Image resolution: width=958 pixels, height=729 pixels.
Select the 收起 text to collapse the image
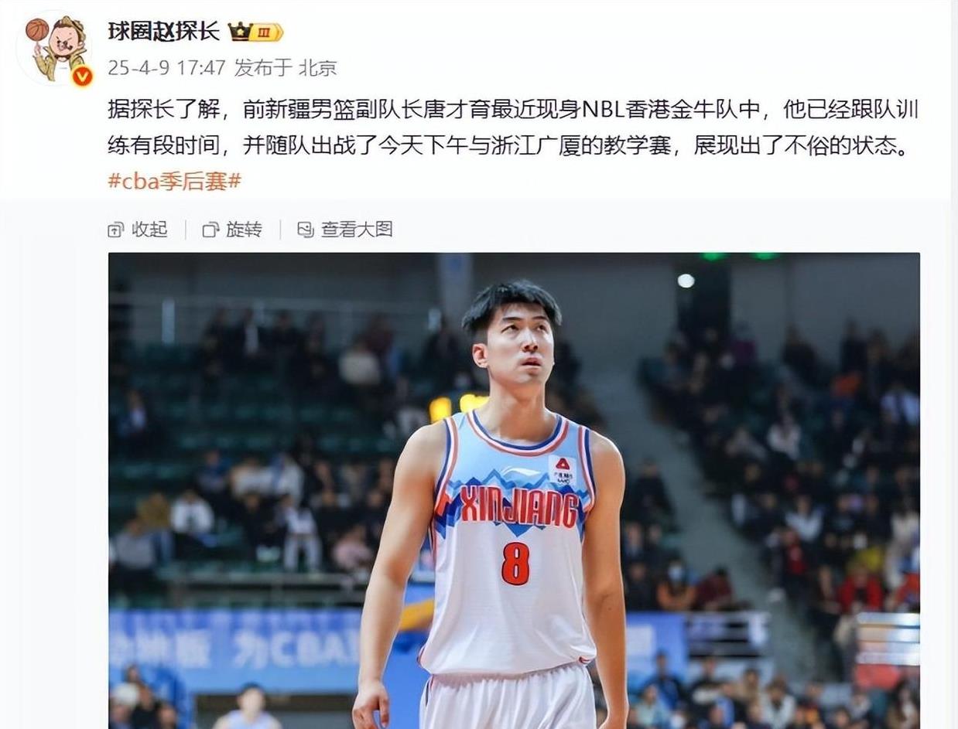(149, 230)
